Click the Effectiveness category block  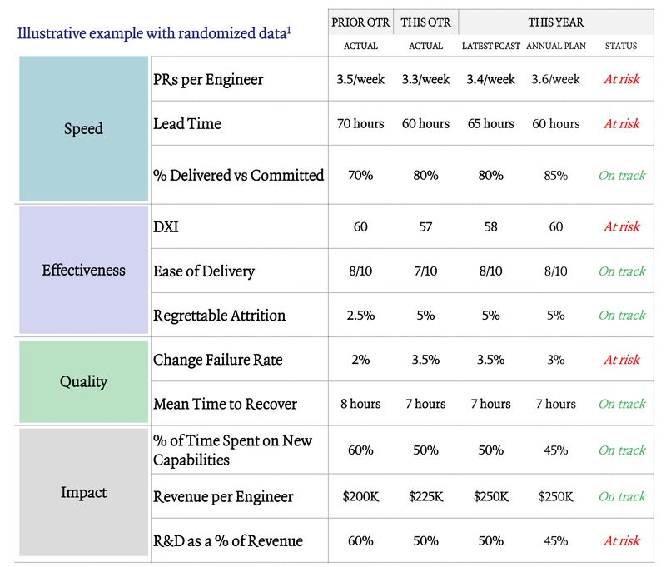coord(83,271)
